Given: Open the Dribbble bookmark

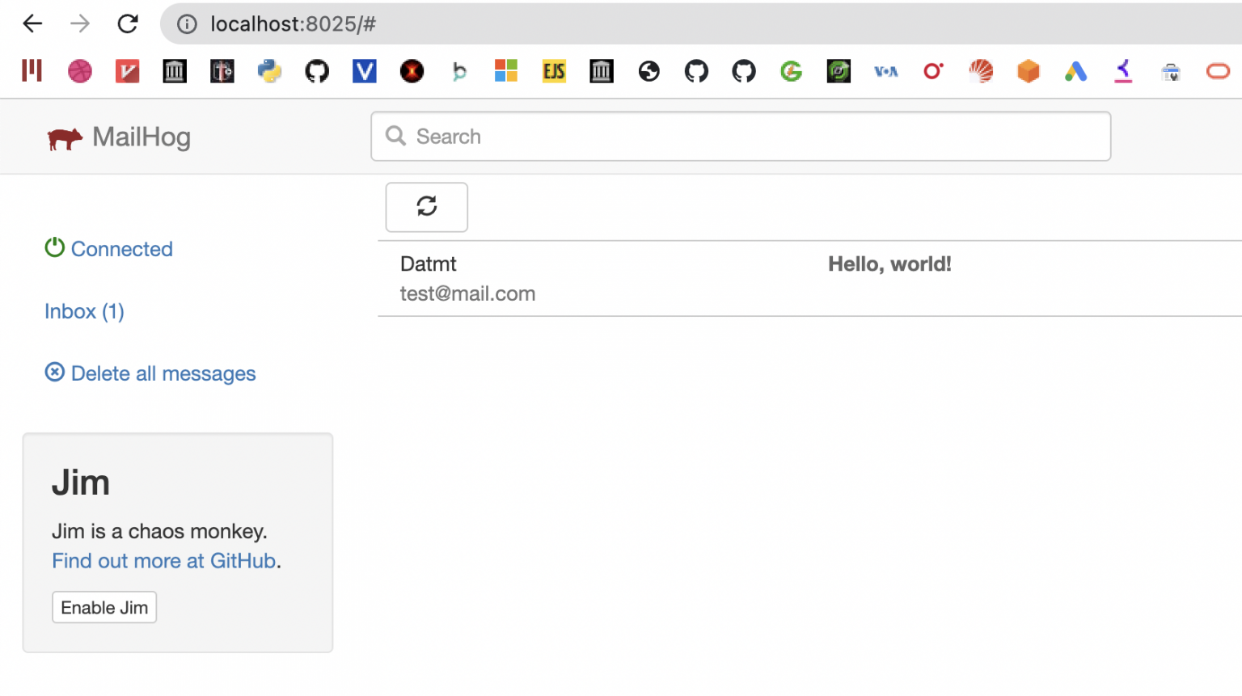Looking at the screenshot, I should [79, 71].
